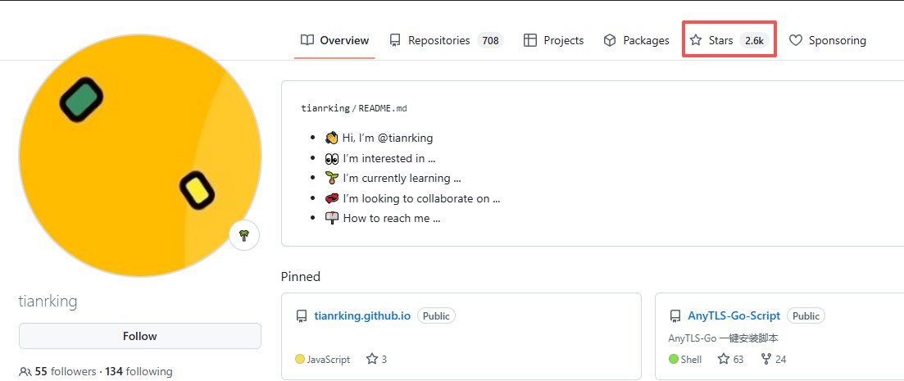View the 134 following list
Viewport: 904px width, 381px height.
click(x=139, y=371)
